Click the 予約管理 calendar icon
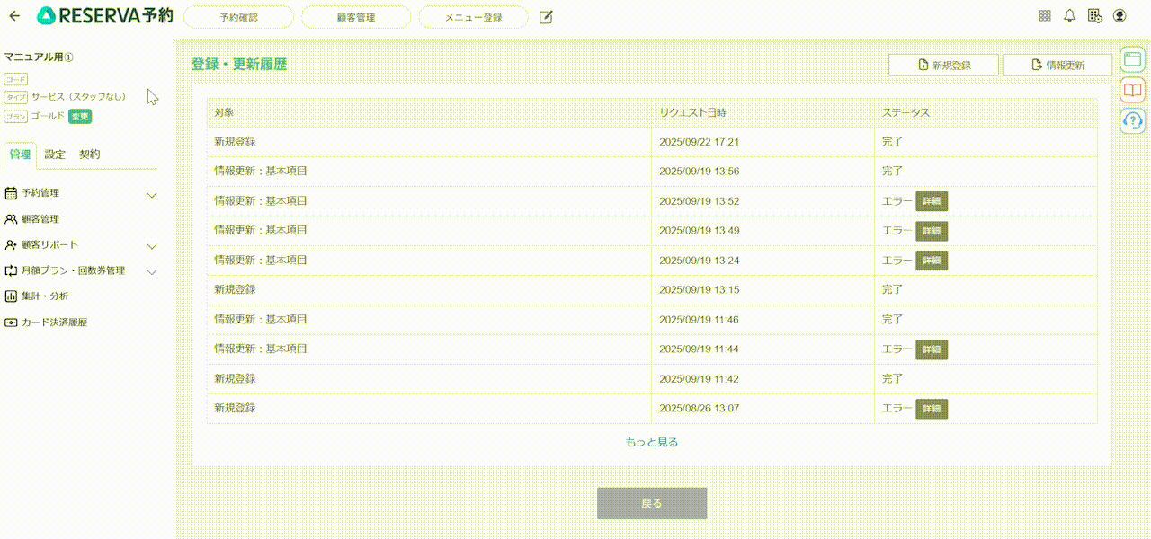The height and width of the screenshot is (539, 1151). click(11, 193)
